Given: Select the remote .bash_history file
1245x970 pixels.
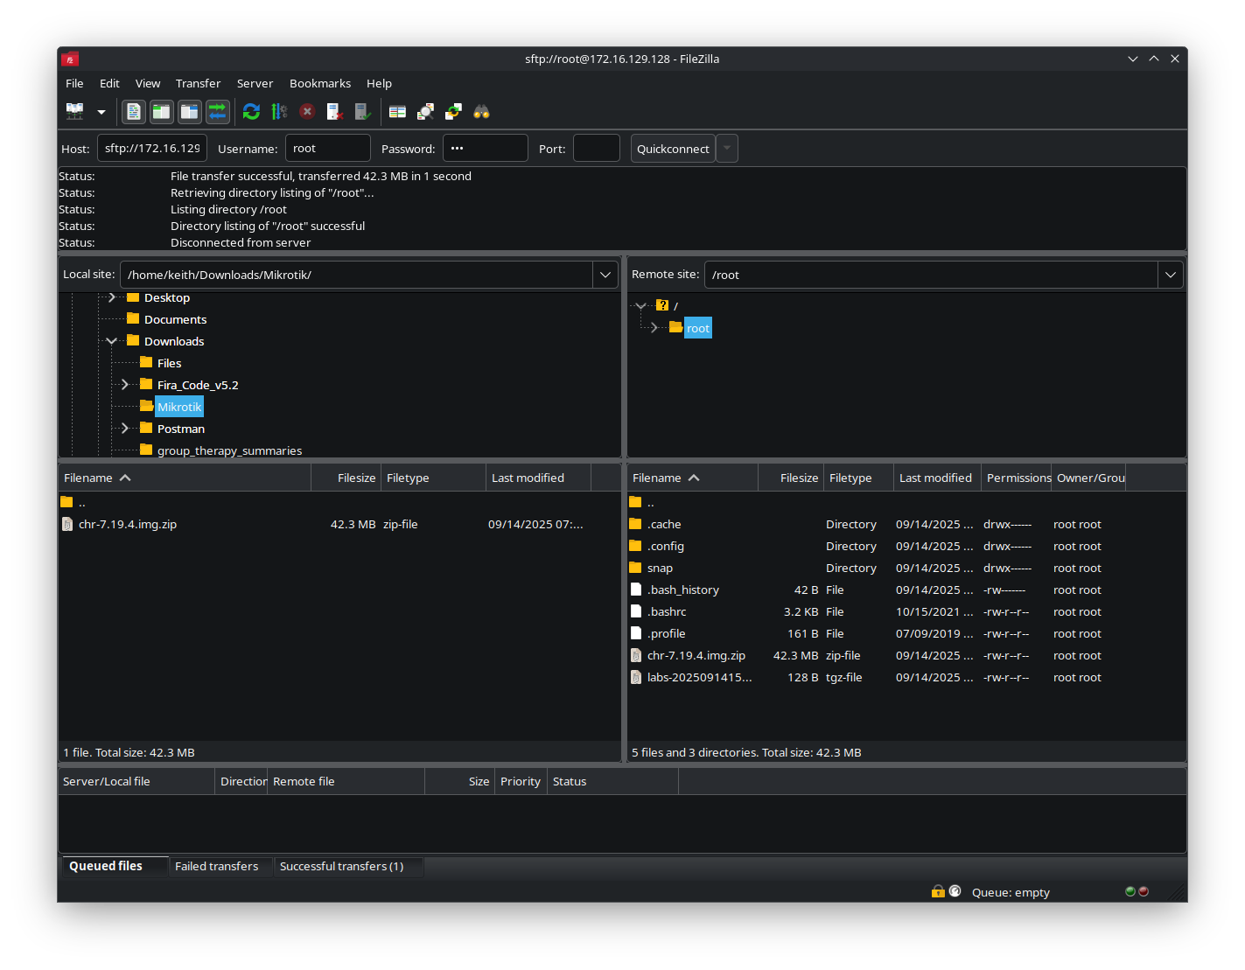Looking at the screenshot, I should click(906, 590).
